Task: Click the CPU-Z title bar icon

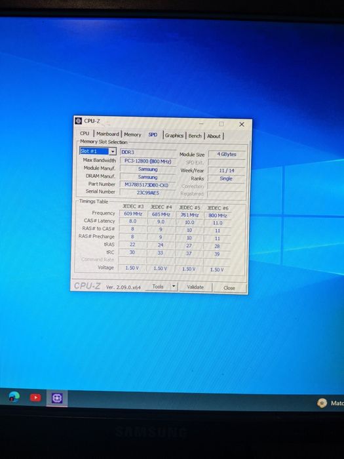Action: pos(78,121)
